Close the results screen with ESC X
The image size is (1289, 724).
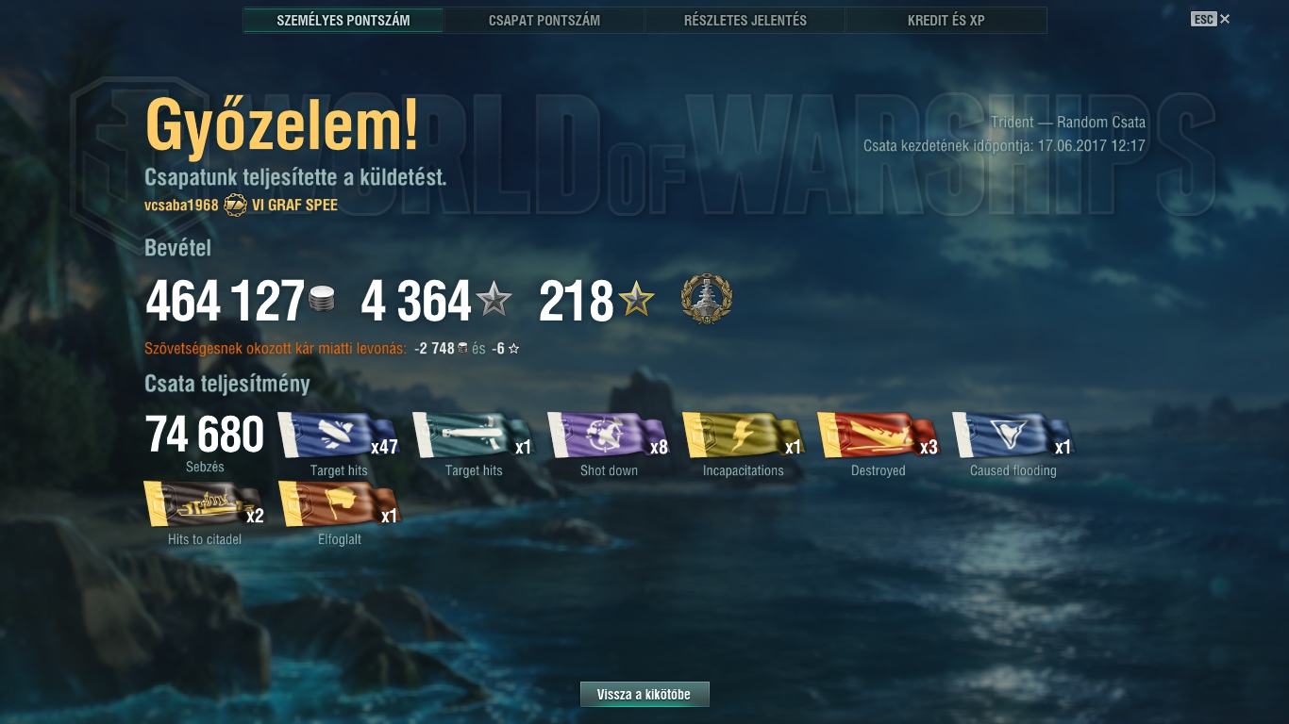1211,19
